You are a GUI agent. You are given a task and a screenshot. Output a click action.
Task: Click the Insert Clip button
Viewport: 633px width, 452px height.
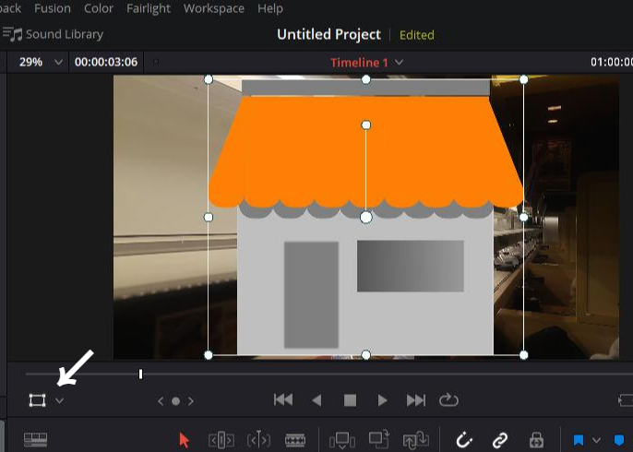342,440
